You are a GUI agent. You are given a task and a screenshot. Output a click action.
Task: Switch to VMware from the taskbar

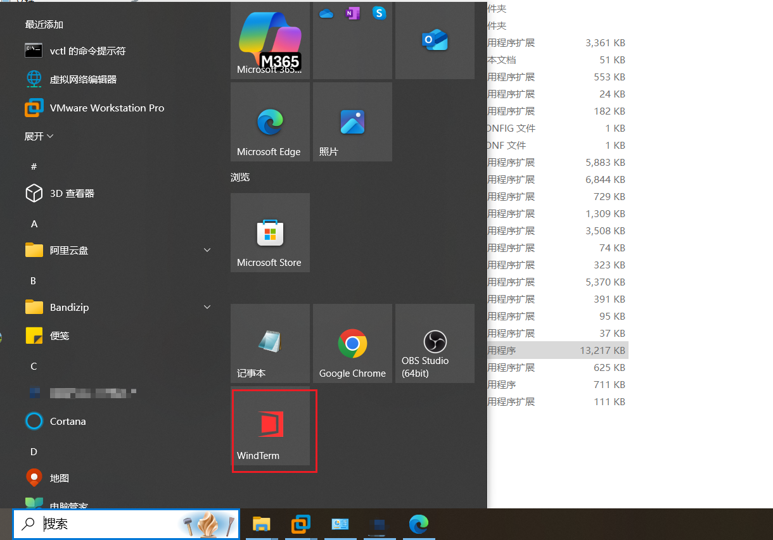tap(300, 524)
